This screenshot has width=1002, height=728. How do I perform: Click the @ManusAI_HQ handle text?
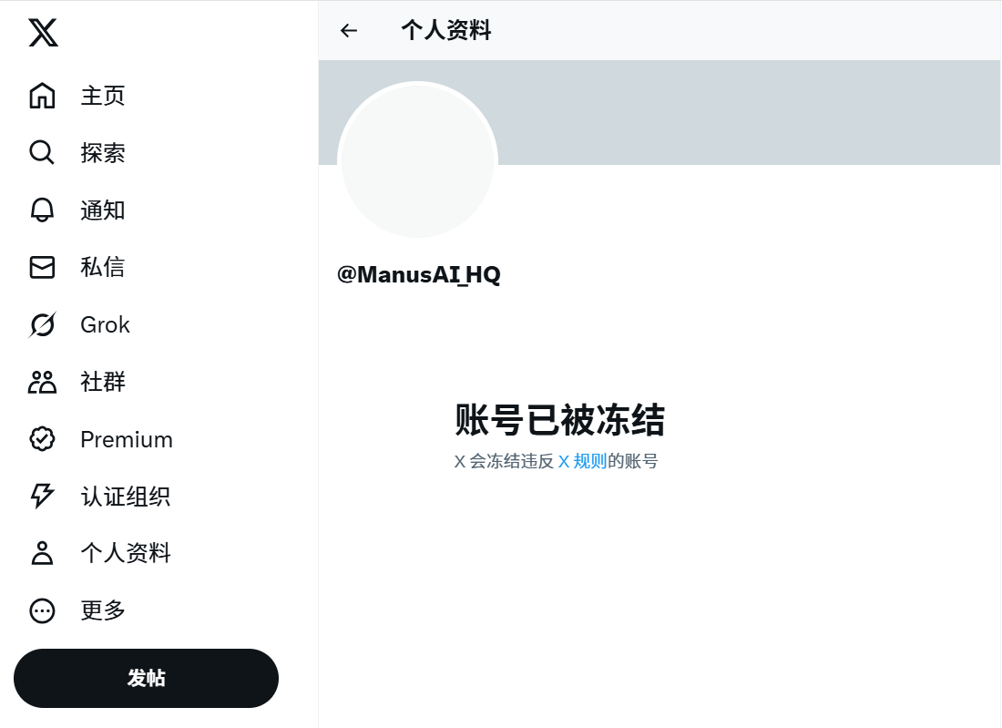(x=419, y=275)
